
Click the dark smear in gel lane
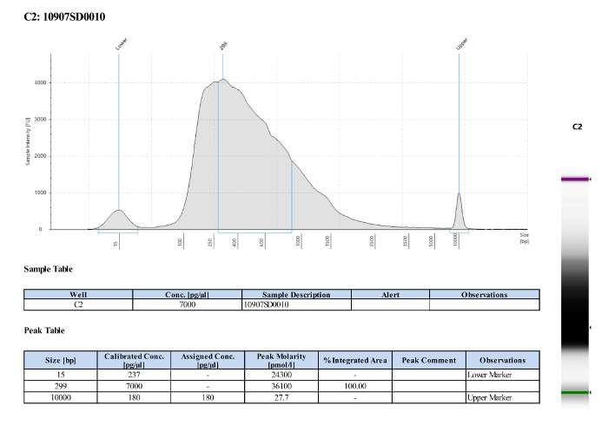click(x=575, y=310)
